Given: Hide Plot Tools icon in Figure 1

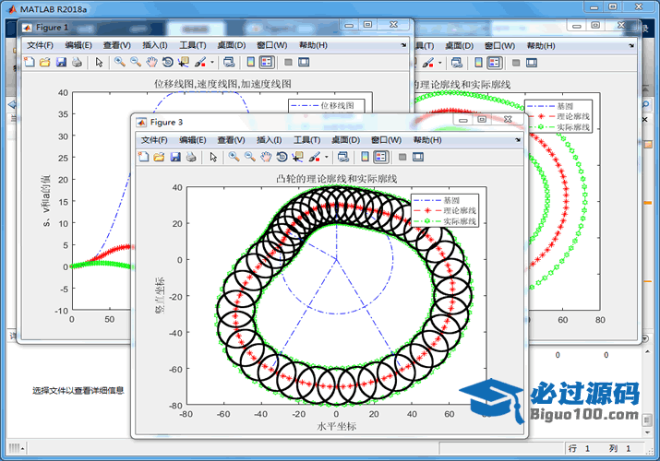Looking at the screenshot, I should point(288,62).
